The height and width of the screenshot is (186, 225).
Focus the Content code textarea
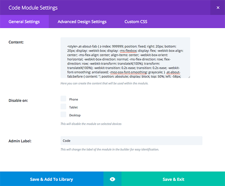click(125, 58)
